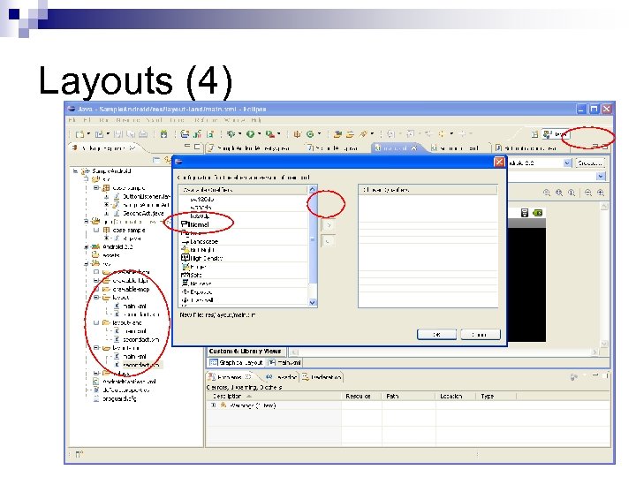Click the New wizard toolbar icon
Image resolution: width=636 pixels, height=477 pixels.
(x=79, y=134)
